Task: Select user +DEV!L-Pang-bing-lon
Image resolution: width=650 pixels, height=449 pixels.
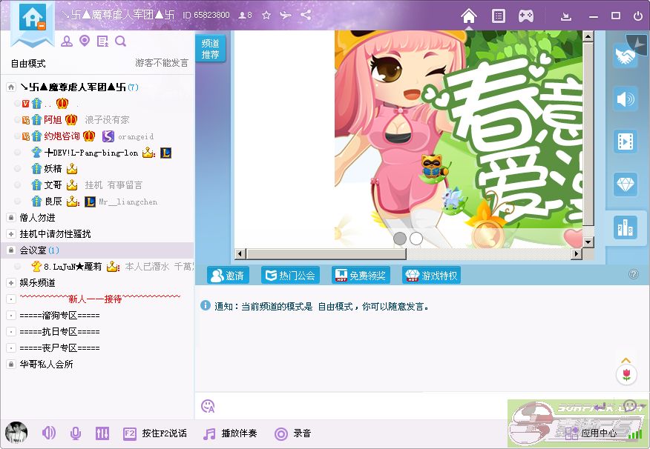Action: 91,153
